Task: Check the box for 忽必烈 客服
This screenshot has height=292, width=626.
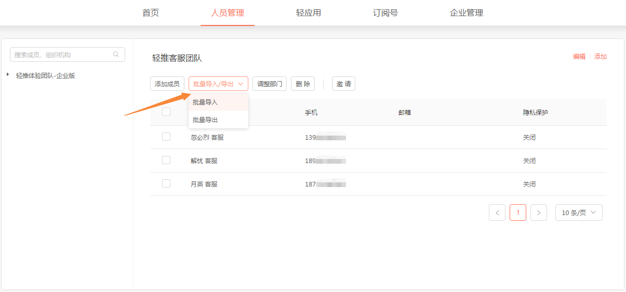Action: click(x=166, y=137)
